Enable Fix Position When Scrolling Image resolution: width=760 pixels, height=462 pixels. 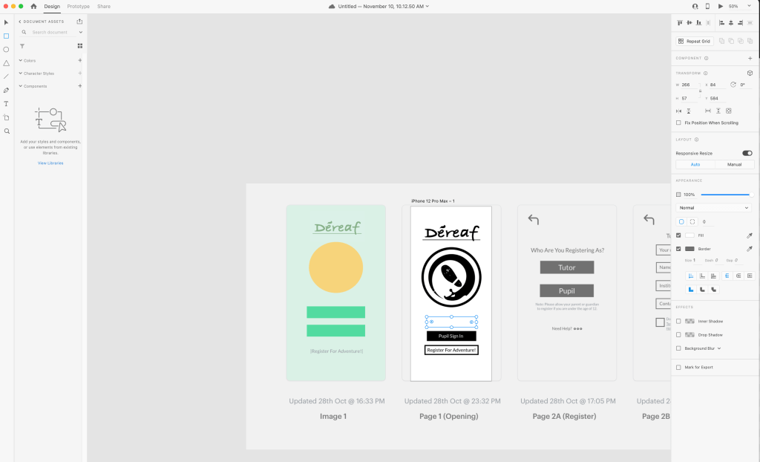pyautogui.click(x=678, y=123)
